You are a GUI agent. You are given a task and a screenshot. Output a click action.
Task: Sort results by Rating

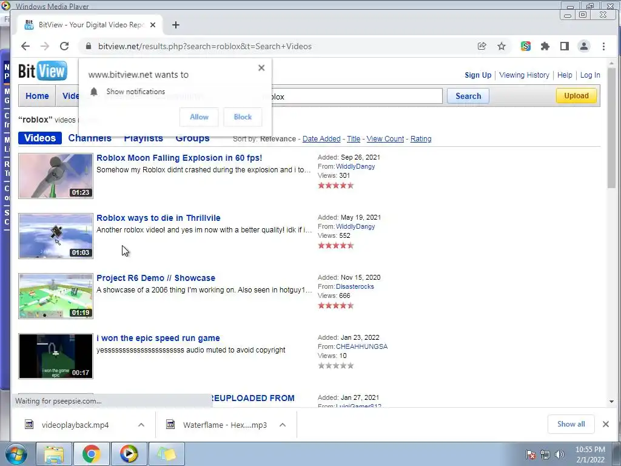pyautogui.click(x=421, y=139)
